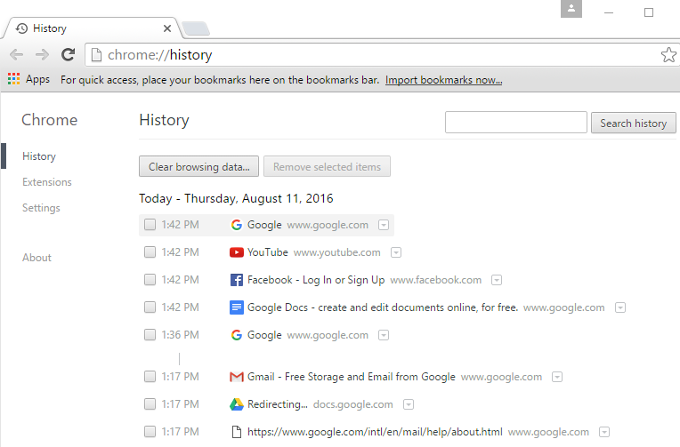Click the Import bookmarks now link

pyautogui.click(x=443, y=80)
